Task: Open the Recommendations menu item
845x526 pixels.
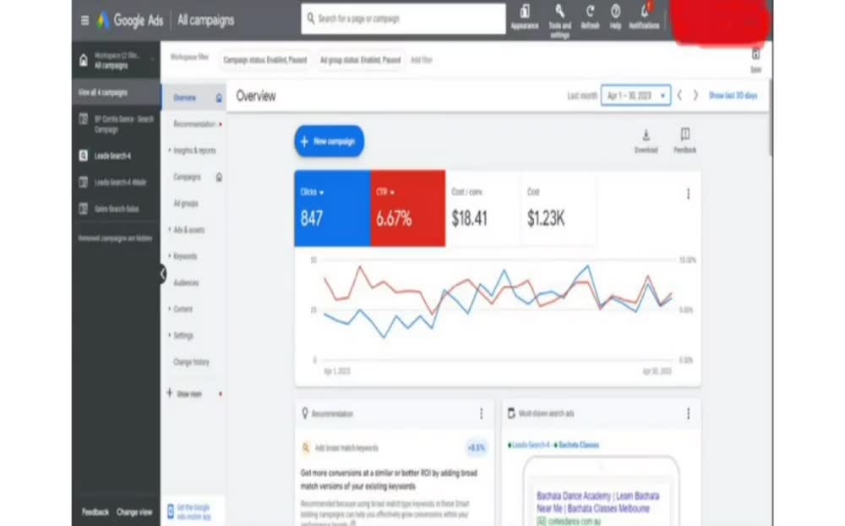Action: coord(194,124)
